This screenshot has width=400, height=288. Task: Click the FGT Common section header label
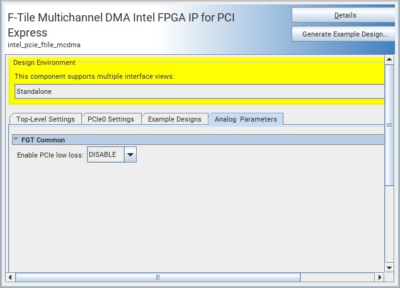click(x=43, y=140)
